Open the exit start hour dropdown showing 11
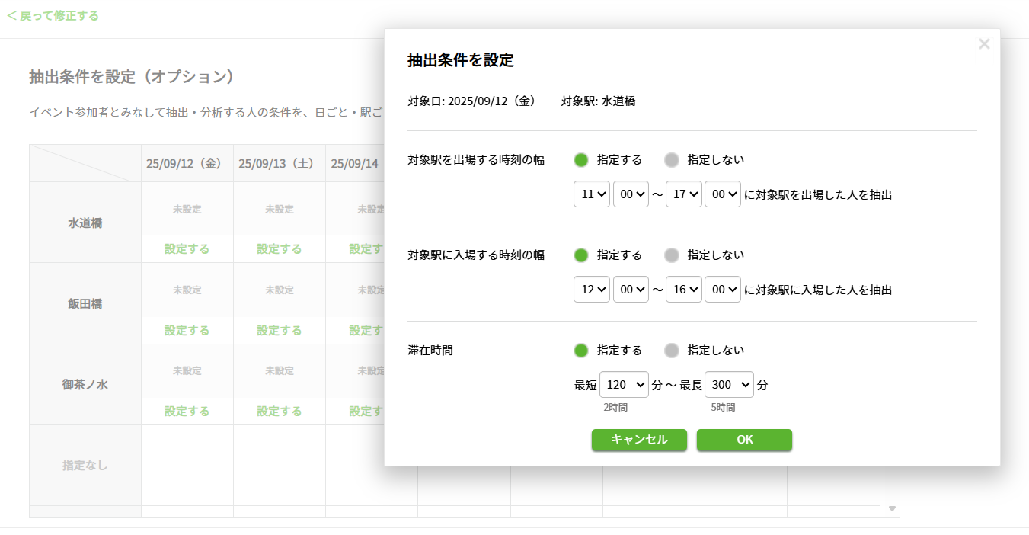 point(592,194)
